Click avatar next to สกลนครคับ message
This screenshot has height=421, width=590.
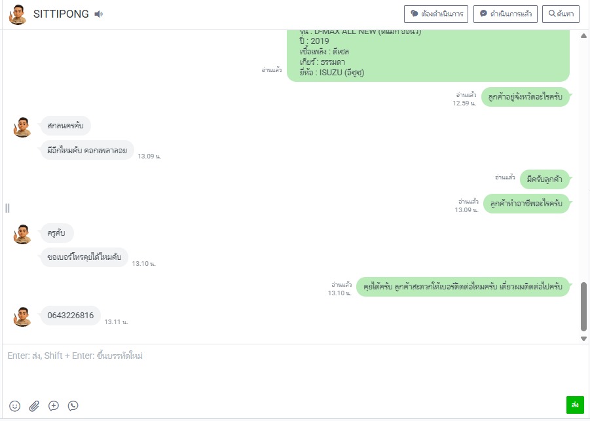(22, 127)
